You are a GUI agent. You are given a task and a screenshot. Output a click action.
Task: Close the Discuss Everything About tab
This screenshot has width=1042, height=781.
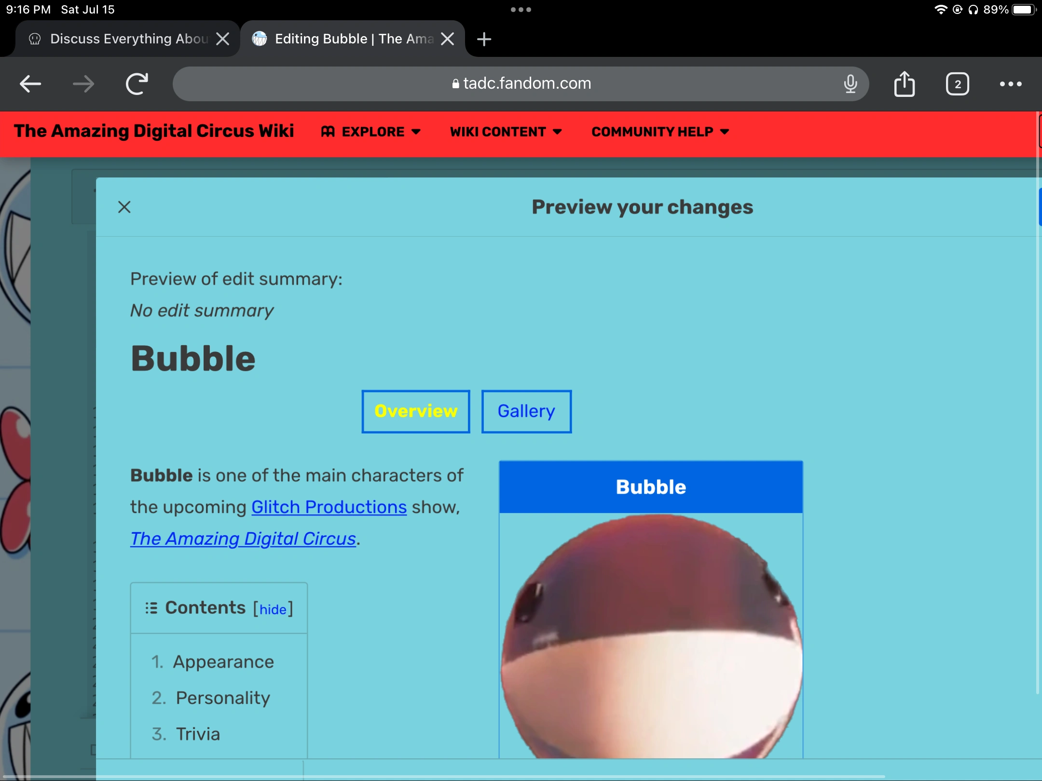click(x=222, y=39)
